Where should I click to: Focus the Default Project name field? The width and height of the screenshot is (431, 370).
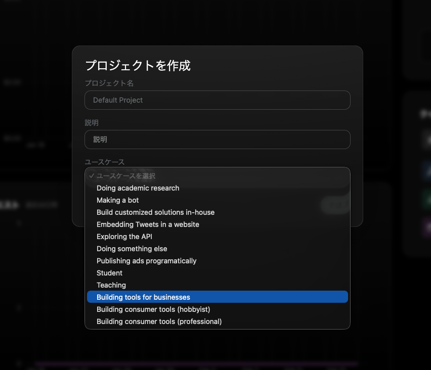point(217,100)
